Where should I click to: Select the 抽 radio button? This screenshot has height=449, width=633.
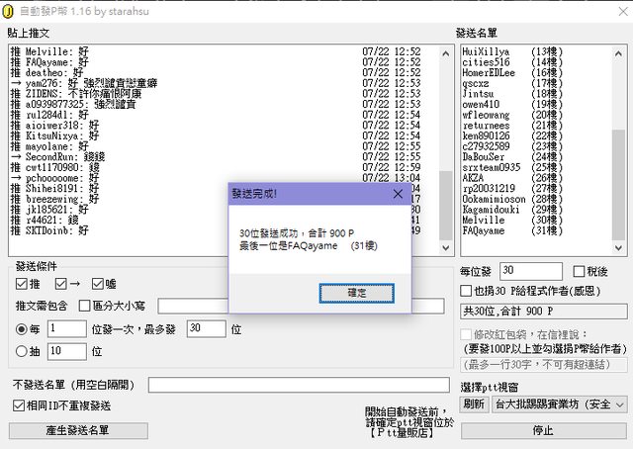22,351
